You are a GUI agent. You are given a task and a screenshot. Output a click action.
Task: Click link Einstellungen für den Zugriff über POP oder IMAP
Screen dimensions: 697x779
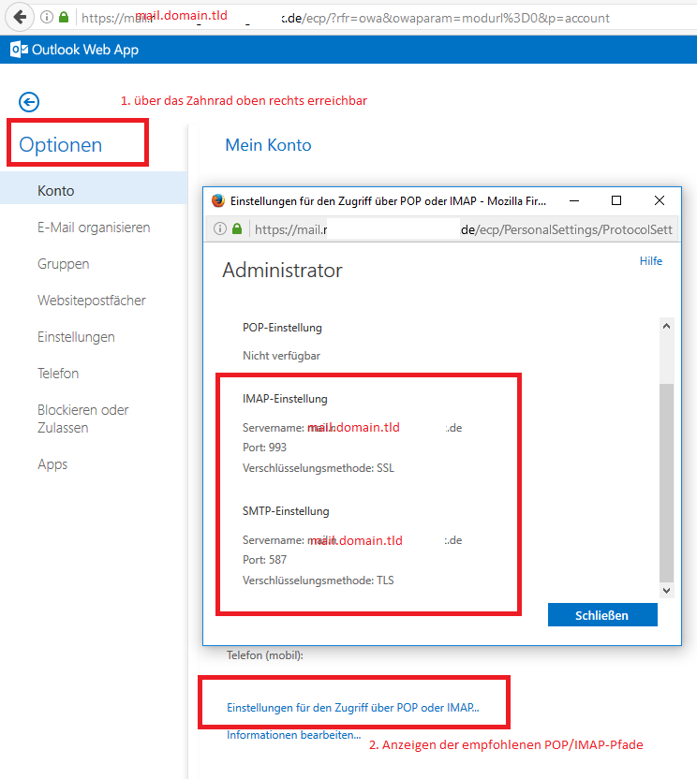[352, 709]
